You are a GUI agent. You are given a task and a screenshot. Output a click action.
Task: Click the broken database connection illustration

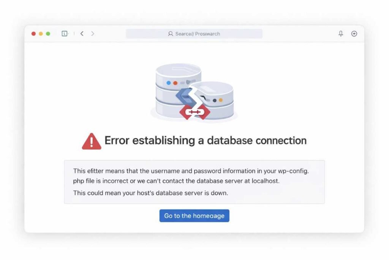tap(194, 91)
